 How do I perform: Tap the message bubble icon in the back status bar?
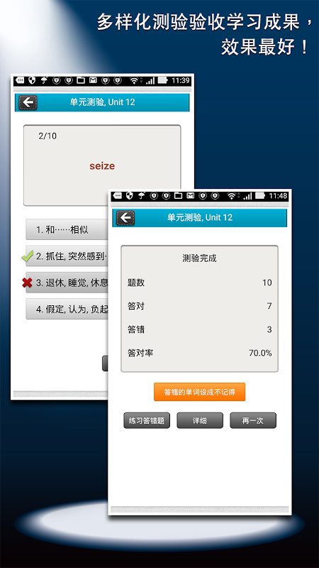point(20,80)
